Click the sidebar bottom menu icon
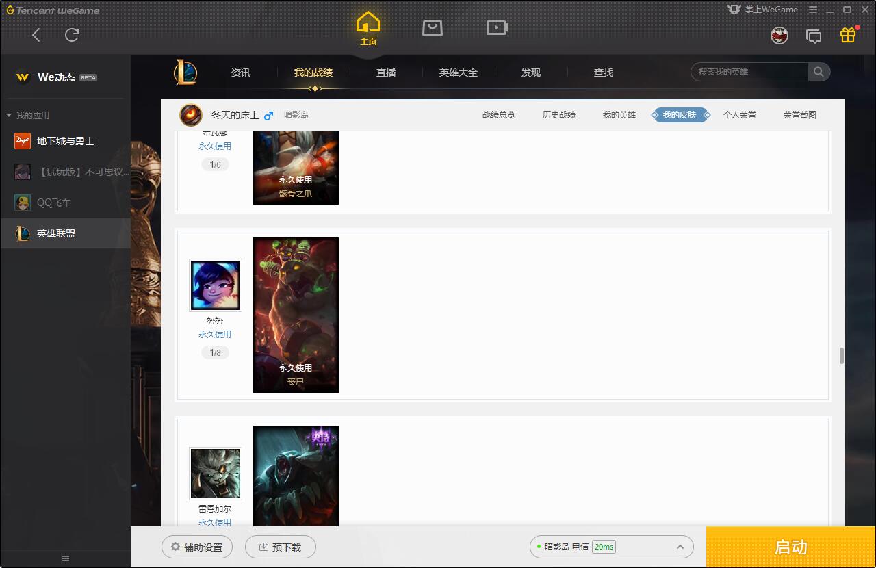This screenshot has width=876, height=568. tap(66, 558)
